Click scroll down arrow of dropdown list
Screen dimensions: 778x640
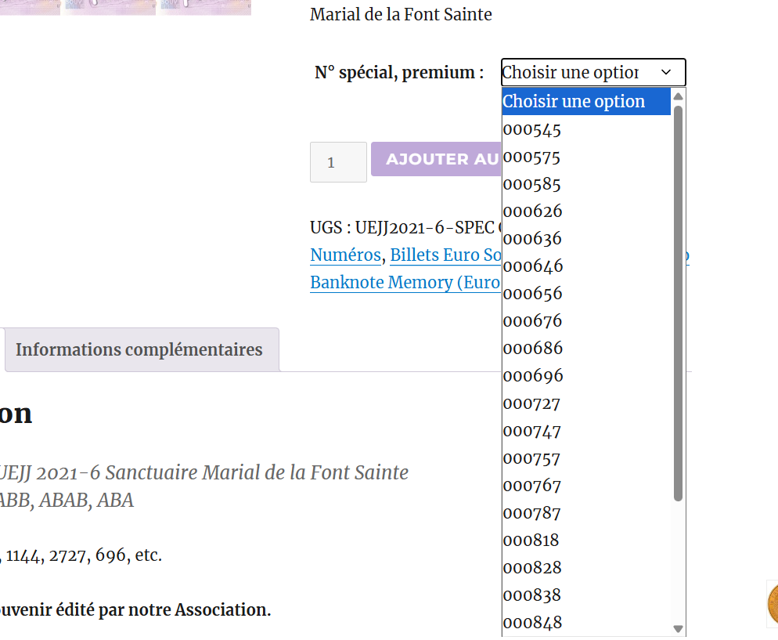point(679,628)
